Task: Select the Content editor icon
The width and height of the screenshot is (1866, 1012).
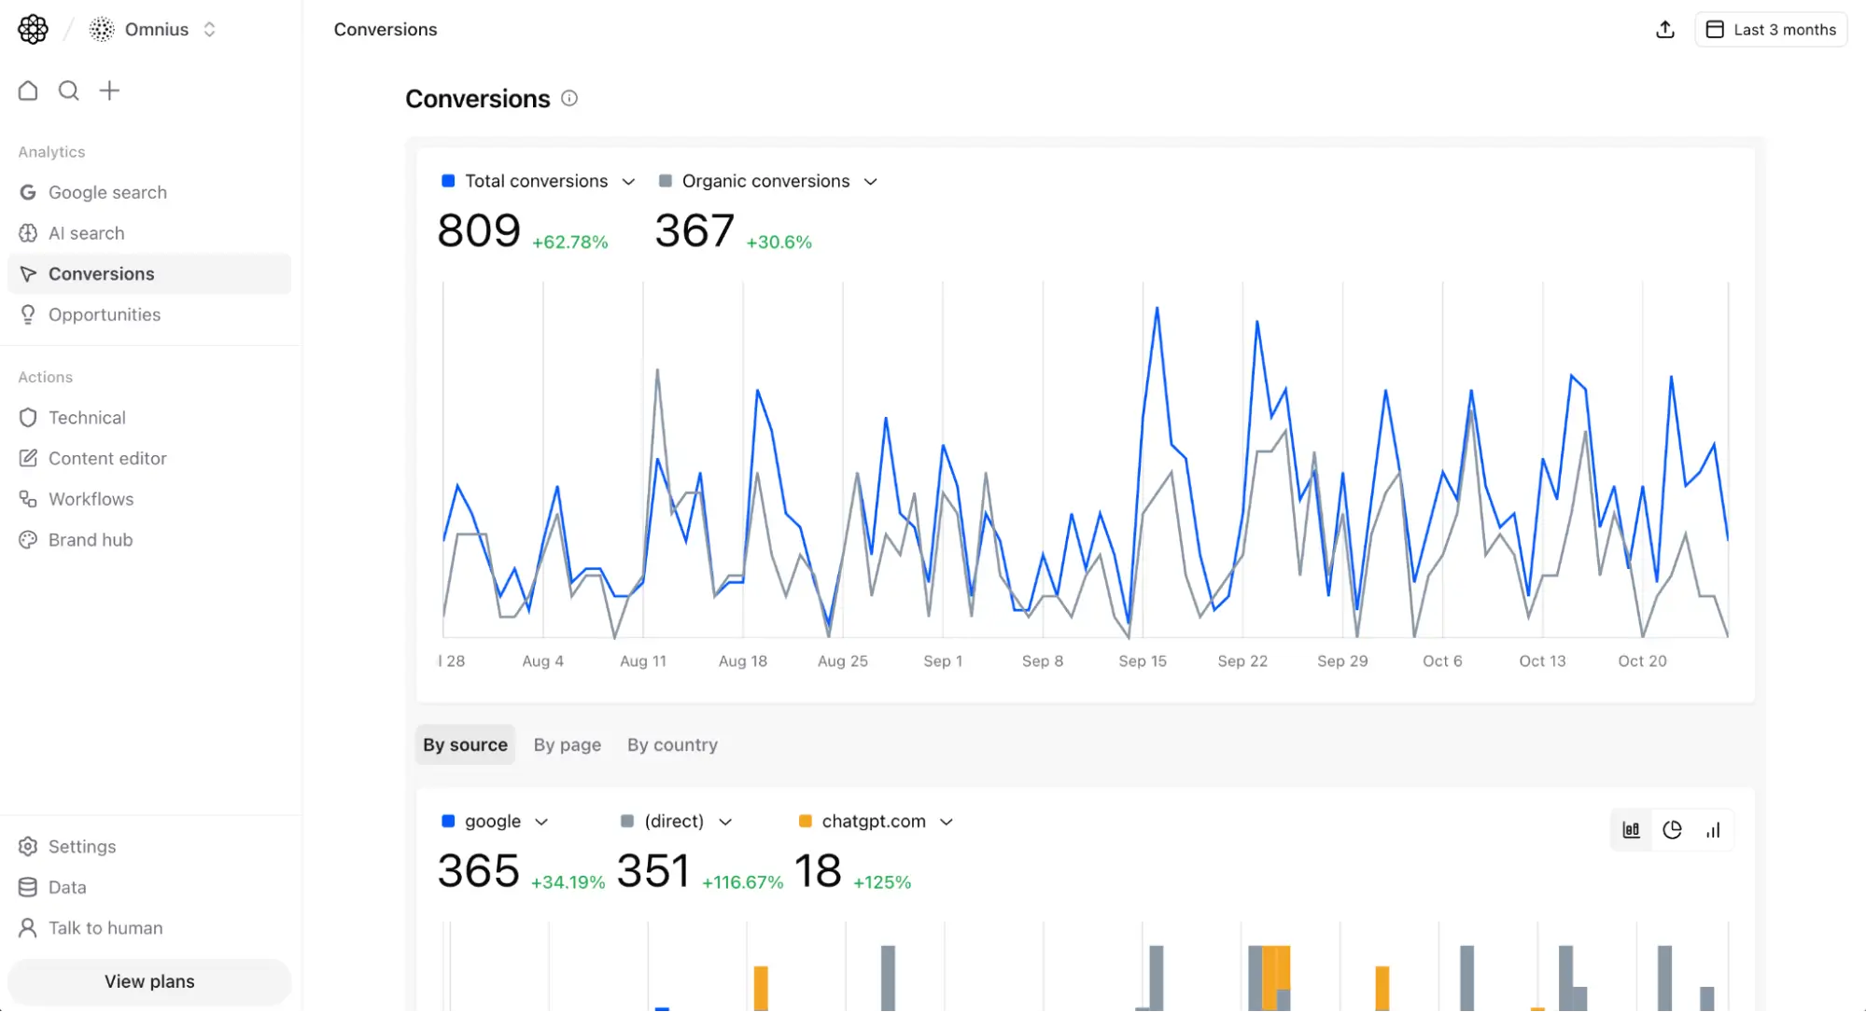Action: (x=28, y=458)
